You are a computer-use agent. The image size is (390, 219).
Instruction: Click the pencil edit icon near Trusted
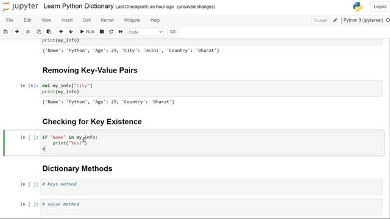[x=335, y=20]
